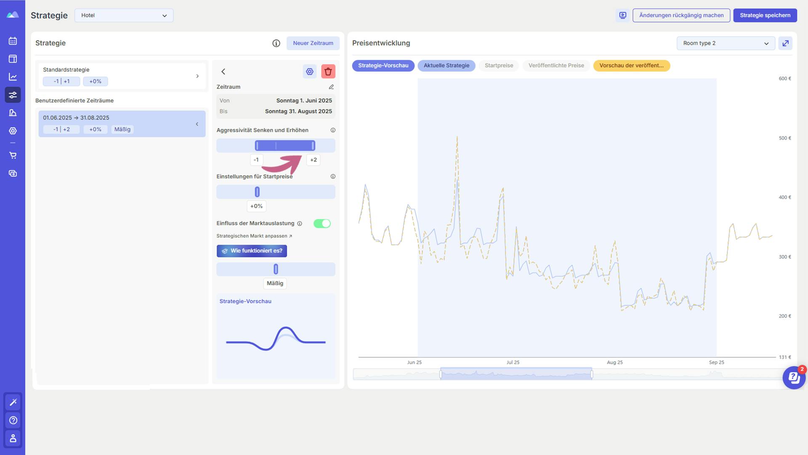Screen dimensions: 808x455
Task: Click the Strategie-Vorschau mini curve chart
Action: 276,339
